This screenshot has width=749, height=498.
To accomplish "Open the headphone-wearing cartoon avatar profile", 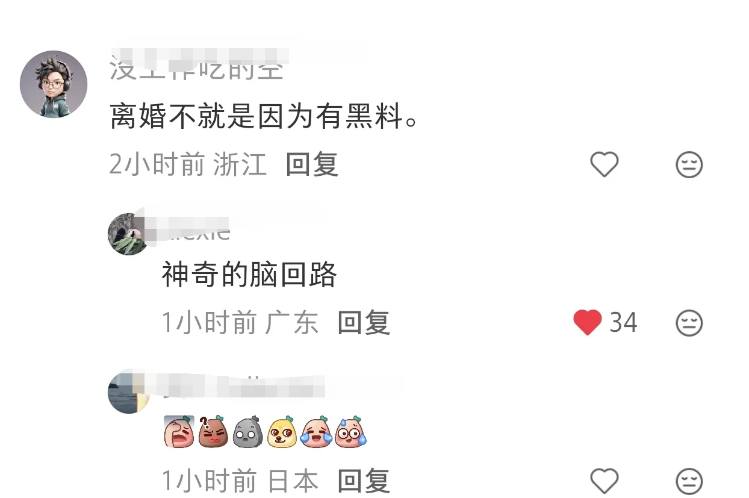I will [54, 84].
